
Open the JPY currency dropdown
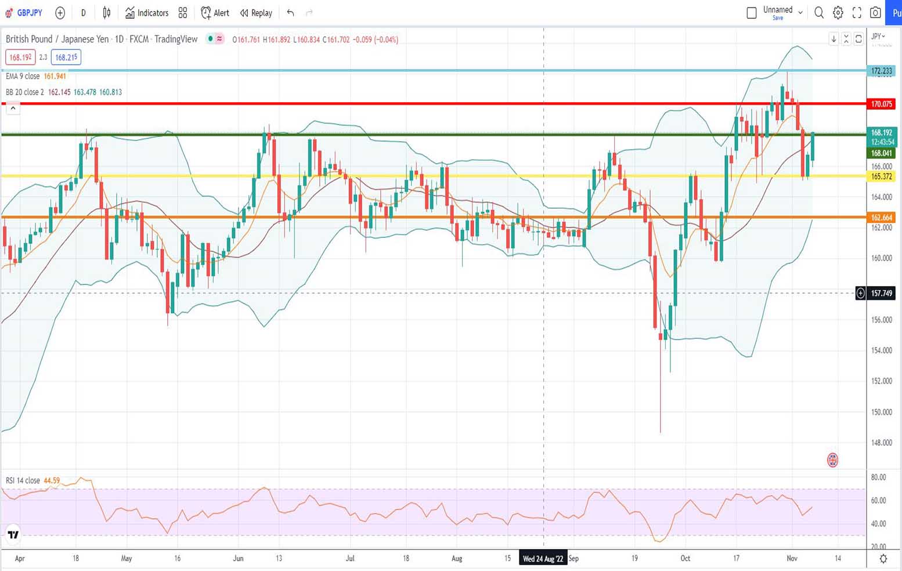(x=878, y=36)
